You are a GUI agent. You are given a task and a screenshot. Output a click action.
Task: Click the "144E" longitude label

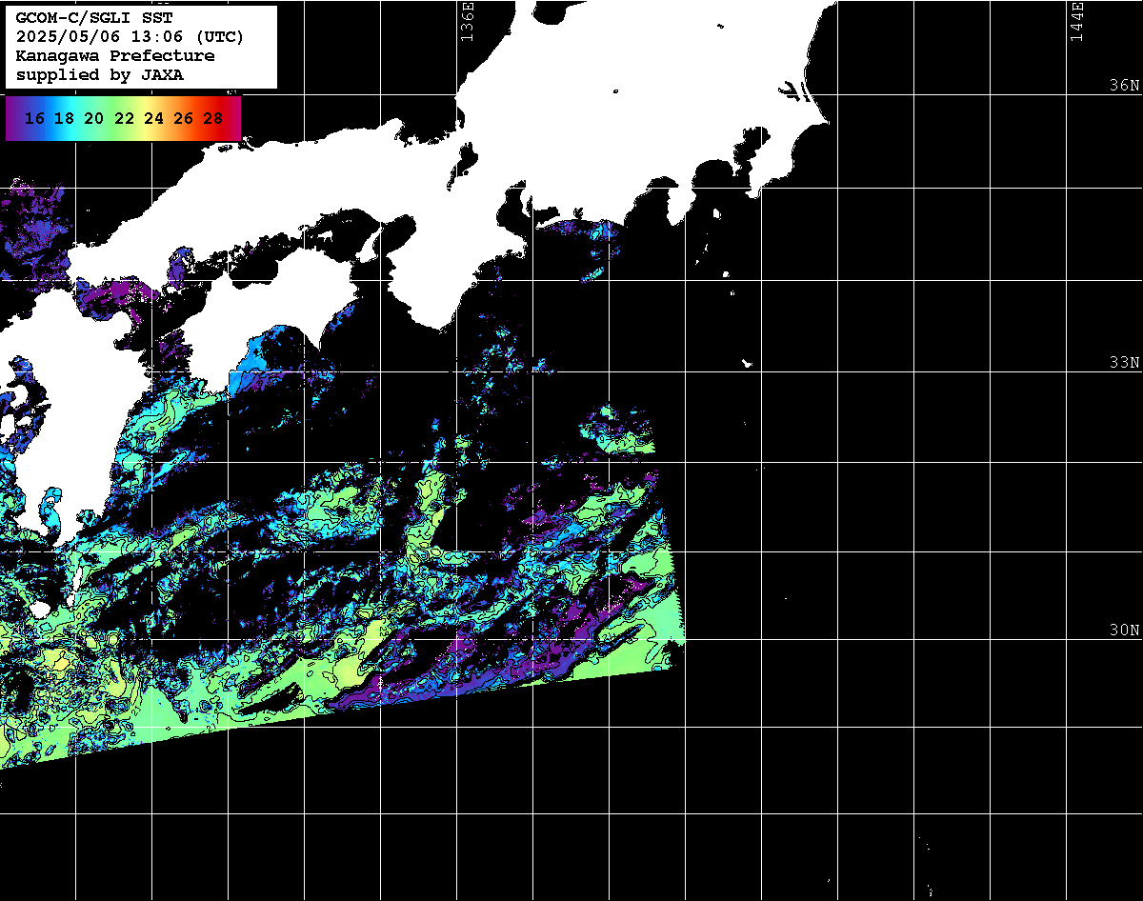pos(1076,21)
